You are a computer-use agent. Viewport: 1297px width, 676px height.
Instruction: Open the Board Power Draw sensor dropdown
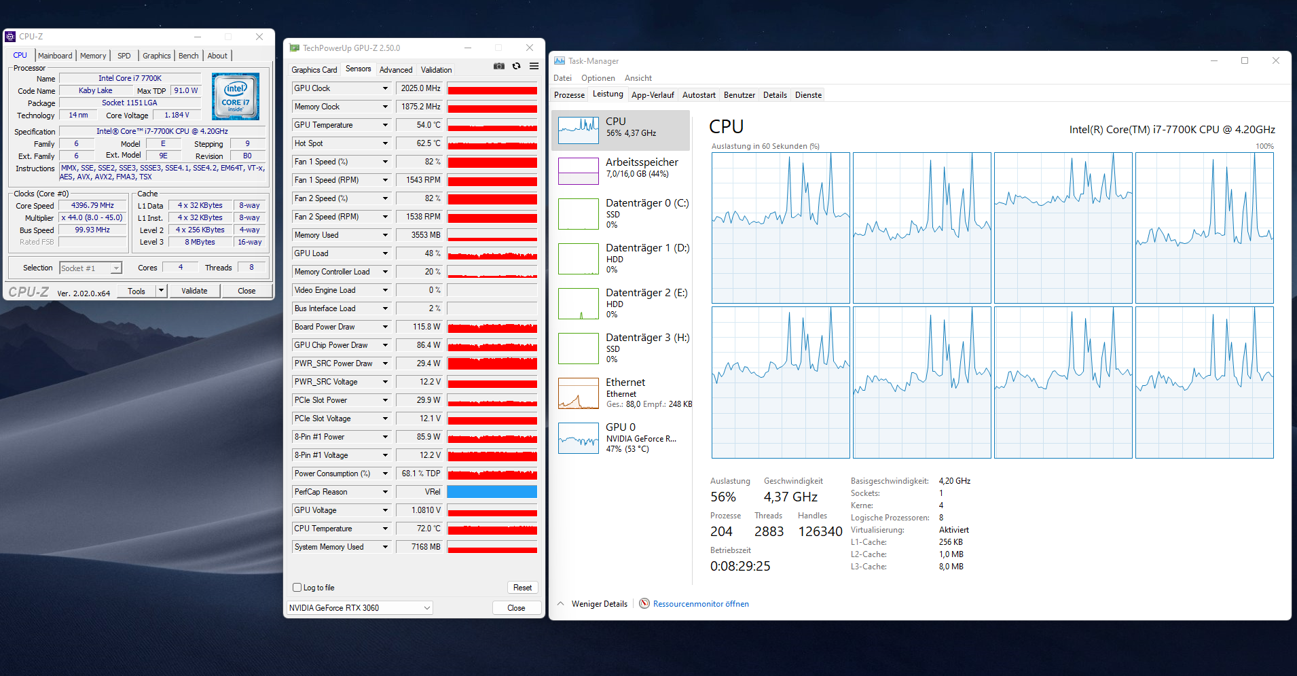point(385,327)
